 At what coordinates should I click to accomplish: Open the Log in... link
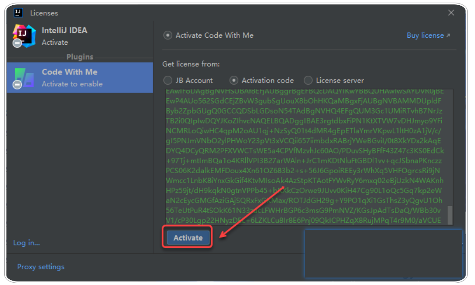(x=26, y=243)
